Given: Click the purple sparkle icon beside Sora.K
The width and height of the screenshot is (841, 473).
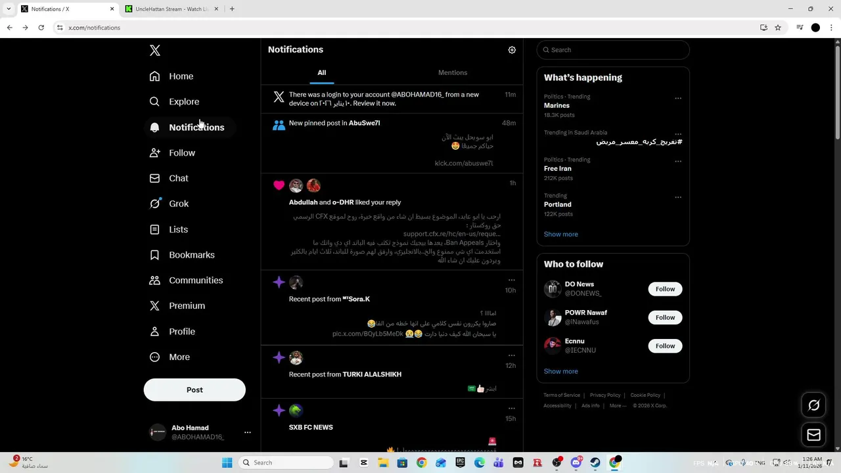Looking at the screenshot, I should click(279, 282).
